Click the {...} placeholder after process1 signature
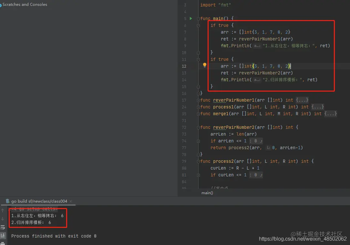Screen dimensions: 350x245 coord(318,107)
